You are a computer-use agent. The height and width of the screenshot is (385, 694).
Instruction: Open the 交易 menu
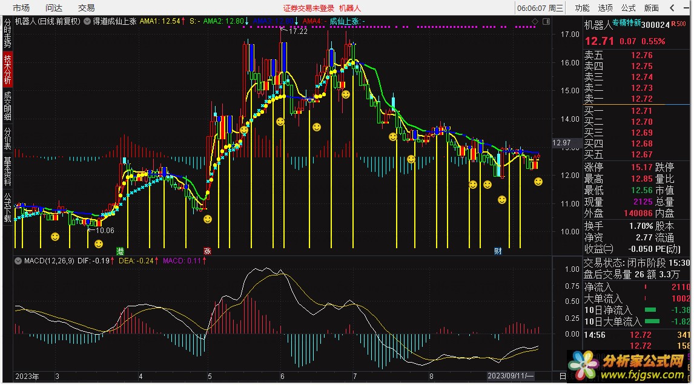click(x=87, y=7)
